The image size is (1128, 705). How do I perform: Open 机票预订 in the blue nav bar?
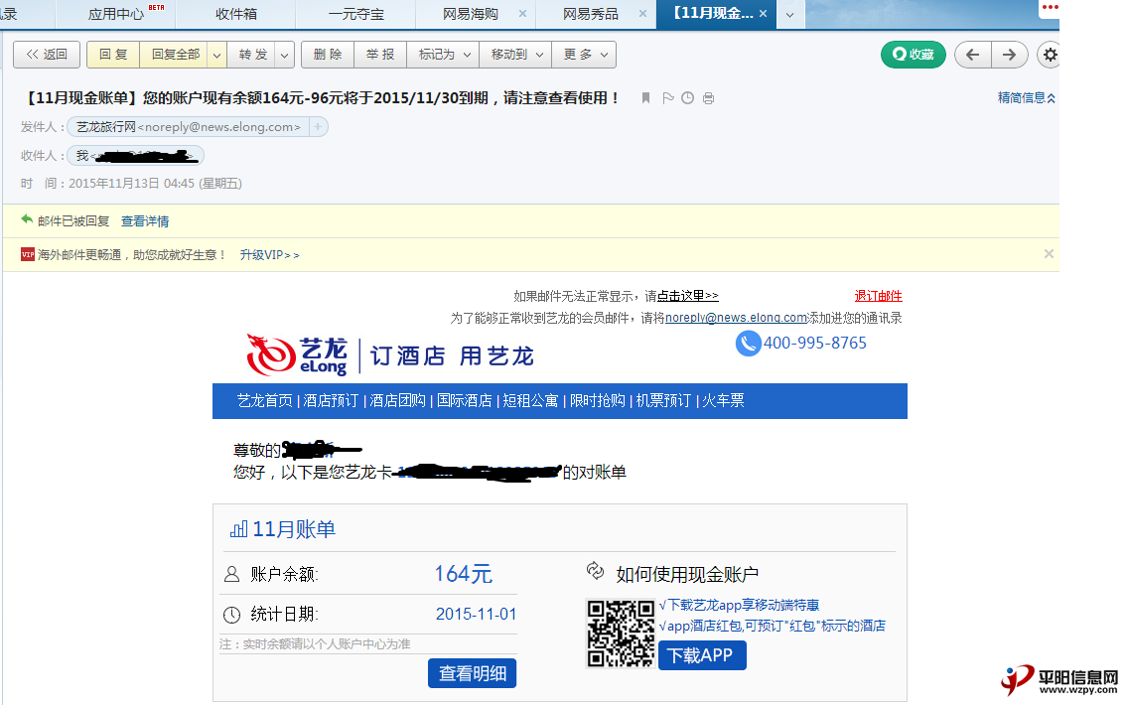(663, 401)
